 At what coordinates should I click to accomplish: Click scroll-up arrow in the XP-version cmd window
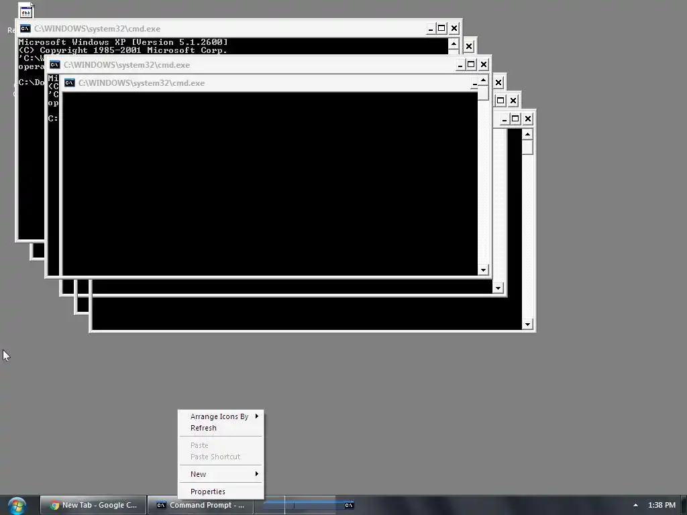(x=454, y=44)
